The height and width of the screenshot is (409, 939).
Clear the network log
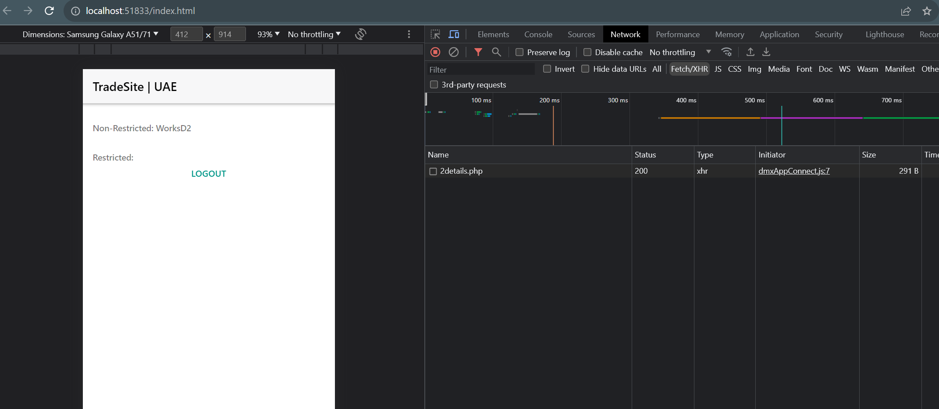(454, 52)
